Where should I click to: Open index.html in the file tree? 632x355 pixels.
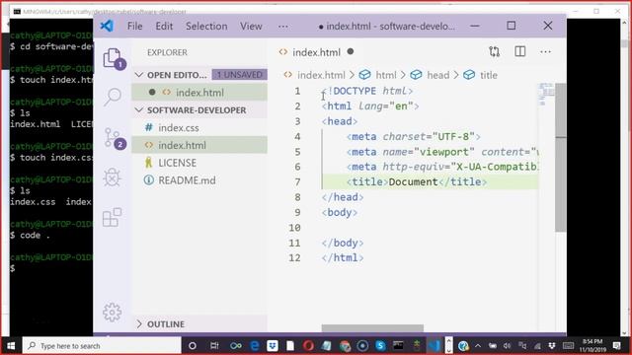click(199, 145)
